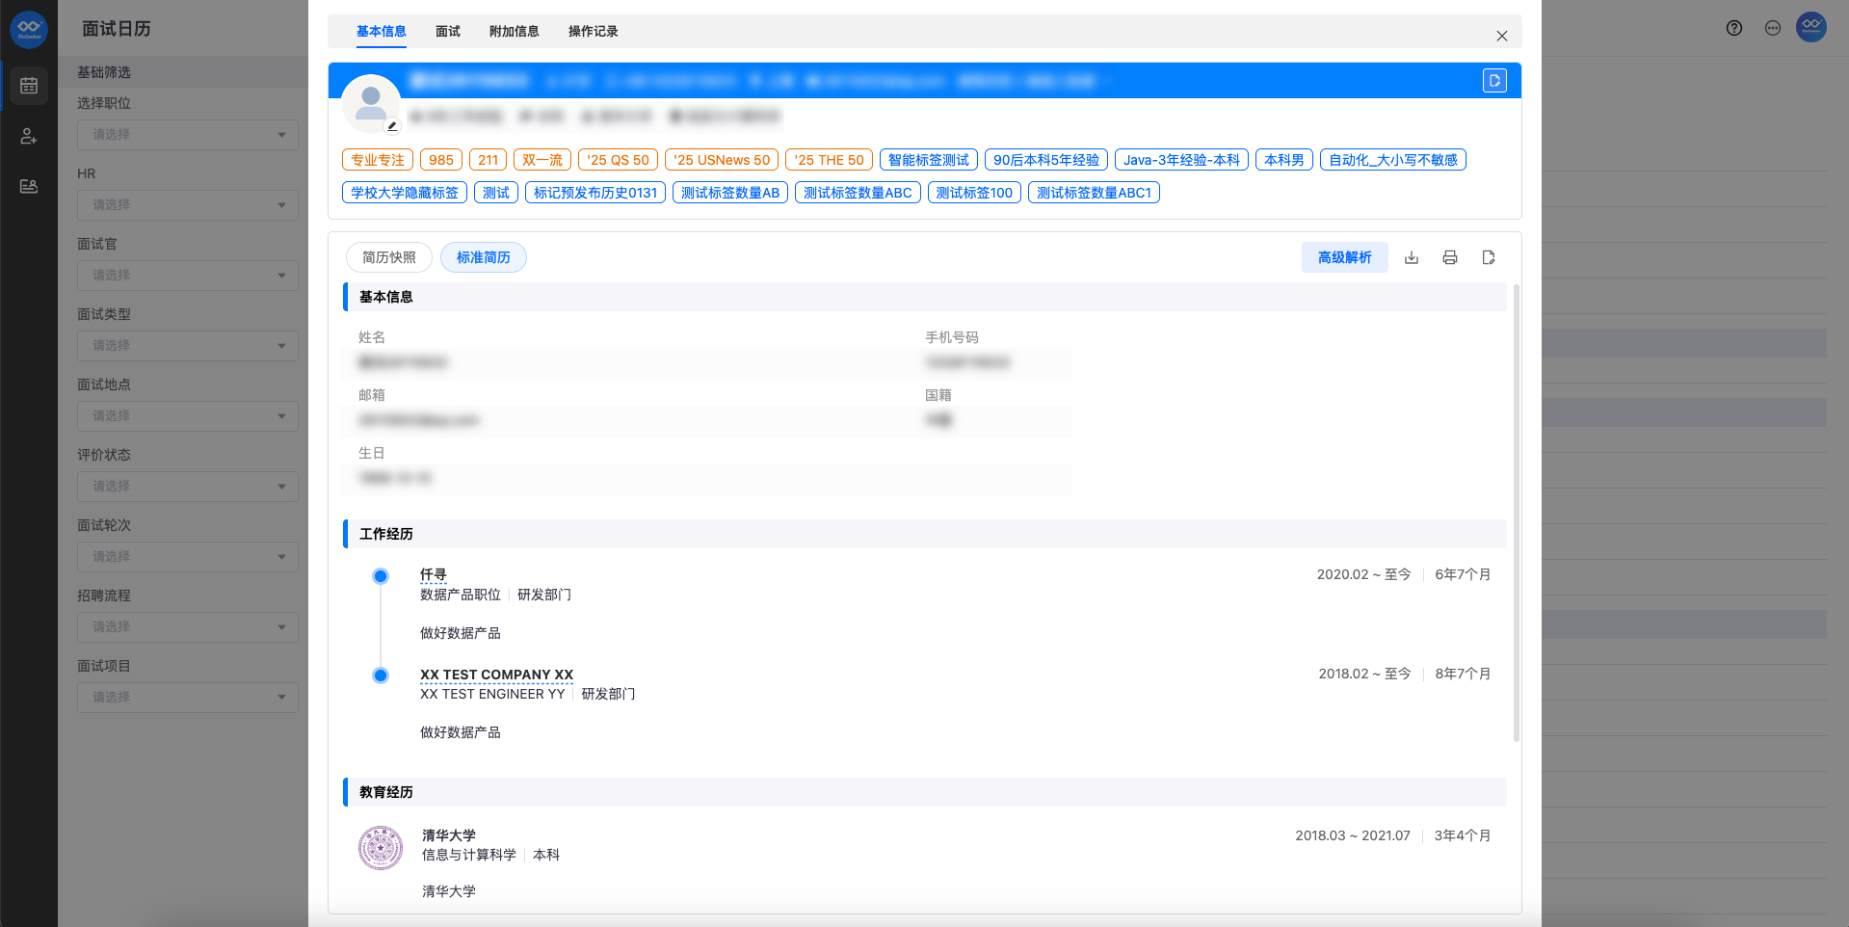Screen dimensions: 1849x927
Task: Click the 清华大学 school logo thumbnail
Action: (x=381, y=848)
